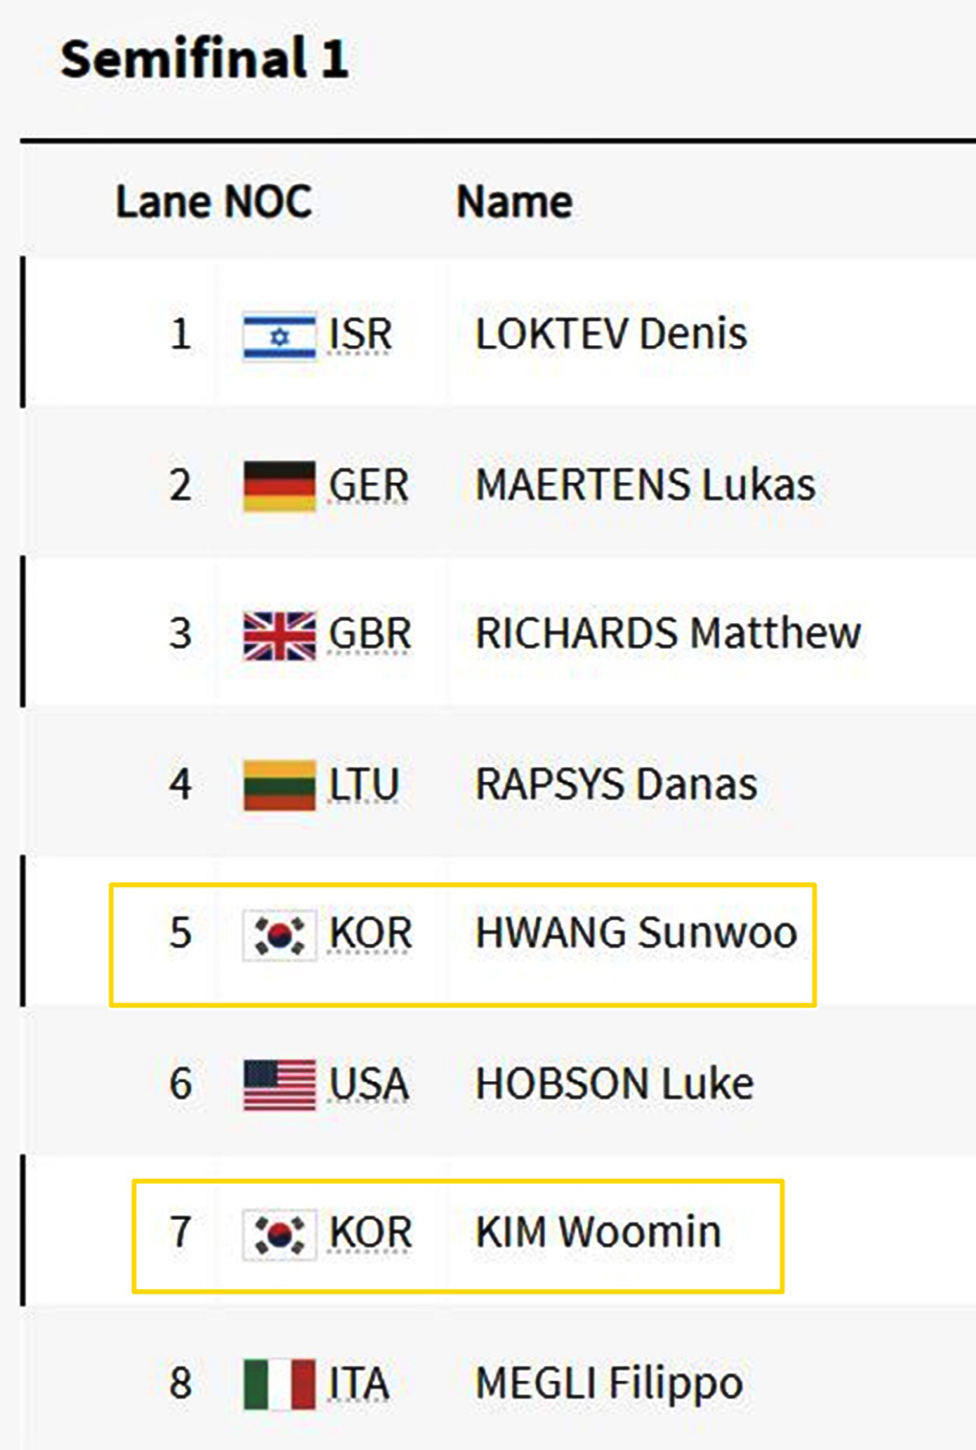The image size is (976, 1450).
Task: Click the Korea flag in lane 7
Action: 279,1234
